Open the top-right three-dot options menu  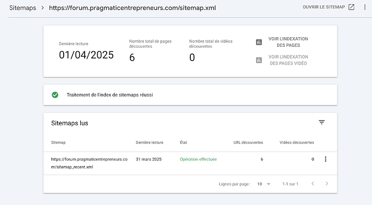[365, 7]
